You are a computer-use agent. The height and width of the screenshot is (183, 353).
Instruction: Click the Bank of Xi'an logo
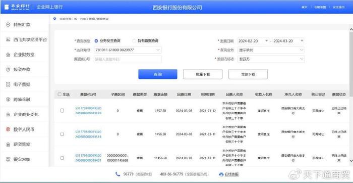pyautogui.click(x=17, y=7)
